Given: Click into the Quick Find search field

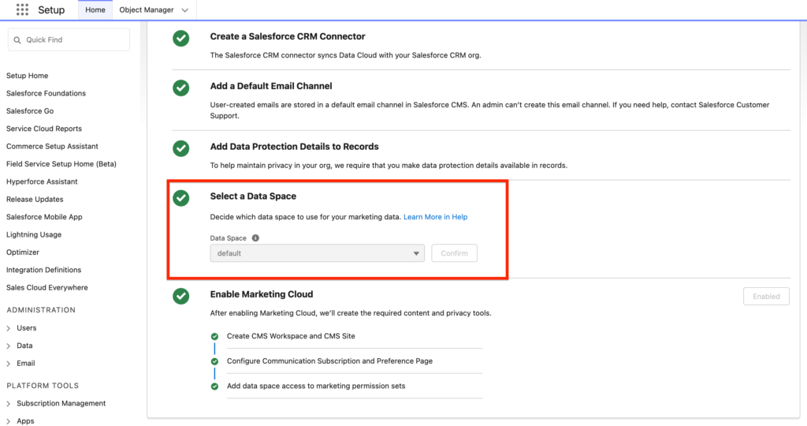Looking at the screenshot, I should (75, 40).
